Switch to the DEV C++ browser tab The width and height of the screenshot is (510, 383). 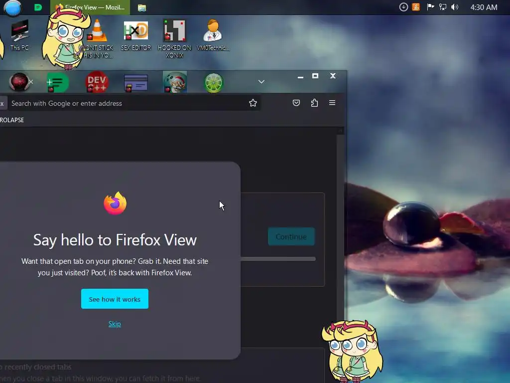97,82
